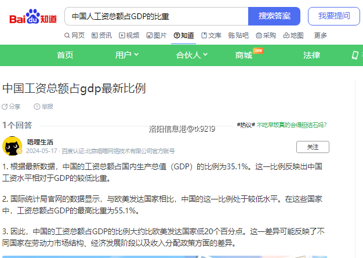Switch to the 视频 video tab
This screenshot has width=363, height=258.
point(129,35)
